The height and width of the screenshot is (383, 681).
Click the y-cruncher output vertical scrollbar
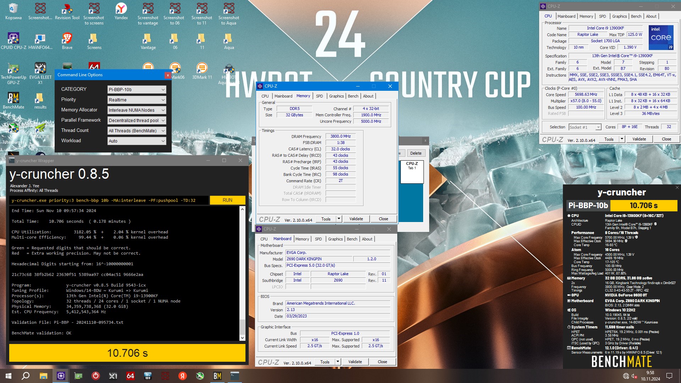coord(242,273)
